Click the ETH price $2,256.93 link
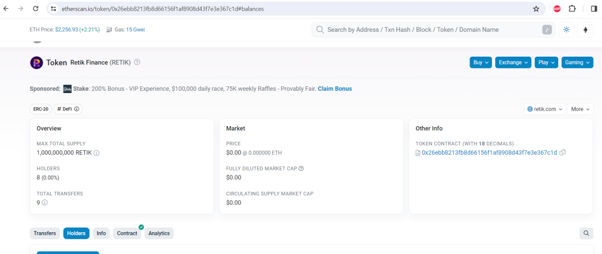This screenshot has width=602, height=254. tap(66, 30)
